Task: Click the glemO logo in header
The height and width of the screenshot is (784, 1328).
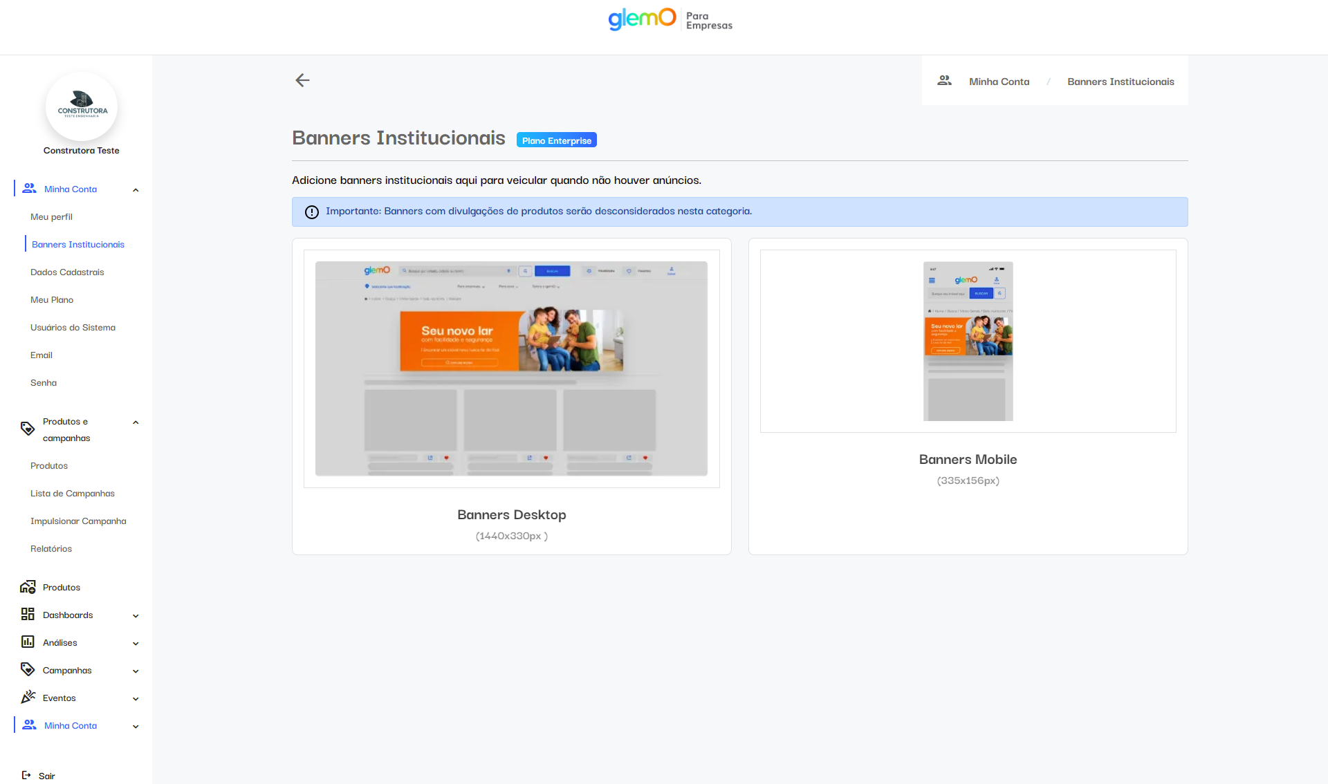Action: click(x=642, y=19)
